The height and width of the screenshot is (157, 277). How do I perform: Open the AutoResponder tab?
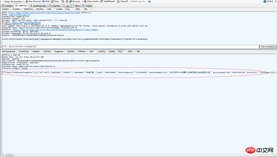click(38, 6)
